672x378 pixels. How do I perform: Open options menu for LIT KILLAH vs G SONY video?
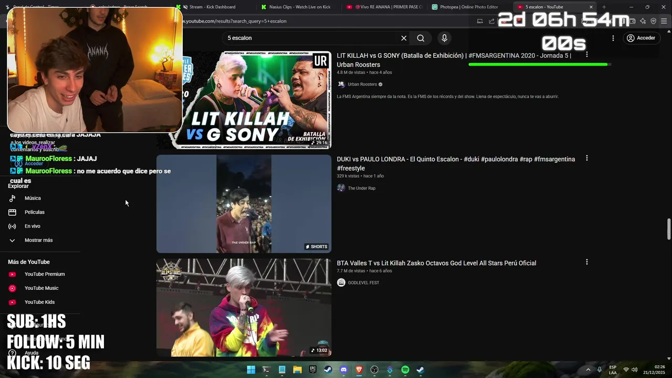pyautogui.click(x=587, y=55)
